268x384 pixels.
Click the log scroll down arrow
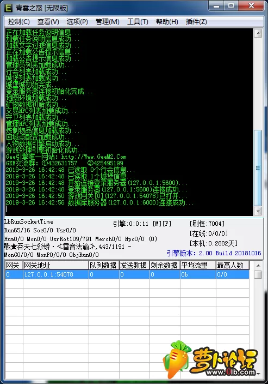(258, 211)
